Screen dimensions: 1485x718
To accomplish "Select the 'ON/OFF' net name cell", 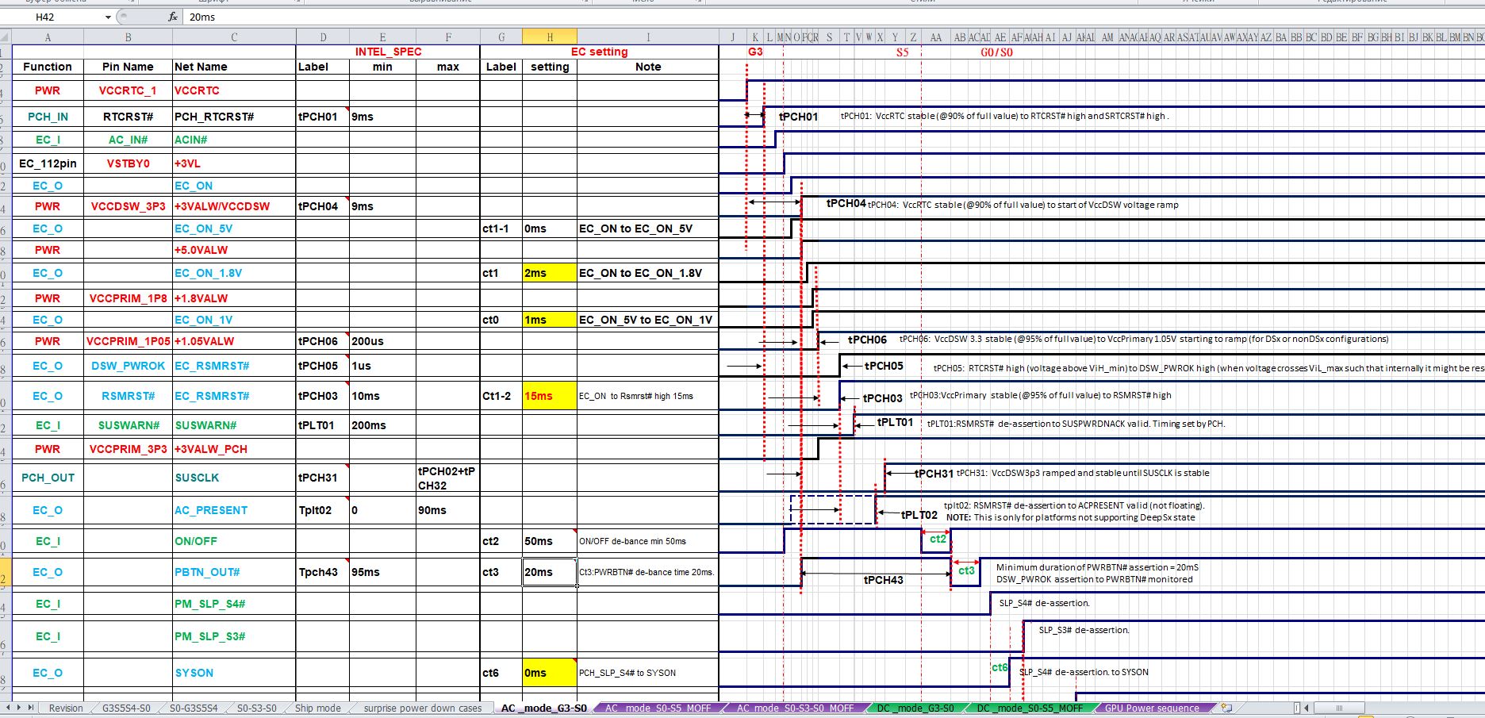I will tap(234, 541).
